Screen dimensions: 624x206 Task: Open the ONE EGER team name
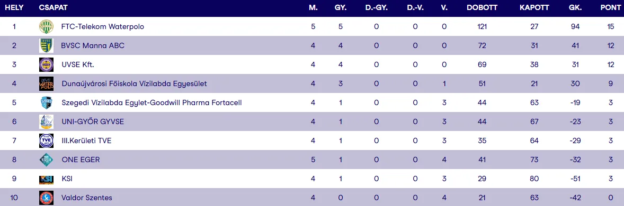click(81, 160)
